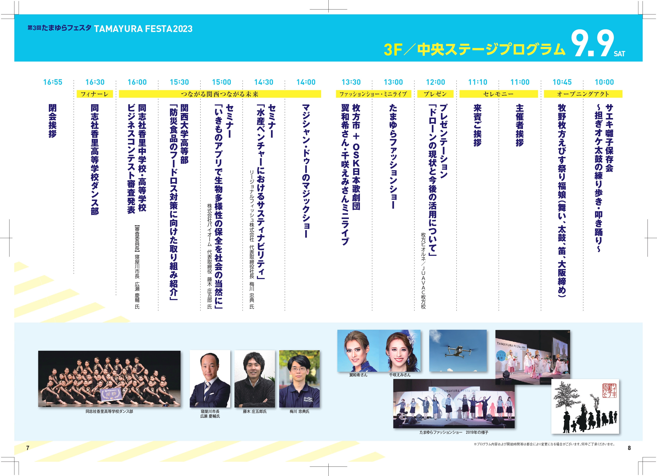Click the 13:30 time label
Screen dimensions: 657x476
coord(351,82)
